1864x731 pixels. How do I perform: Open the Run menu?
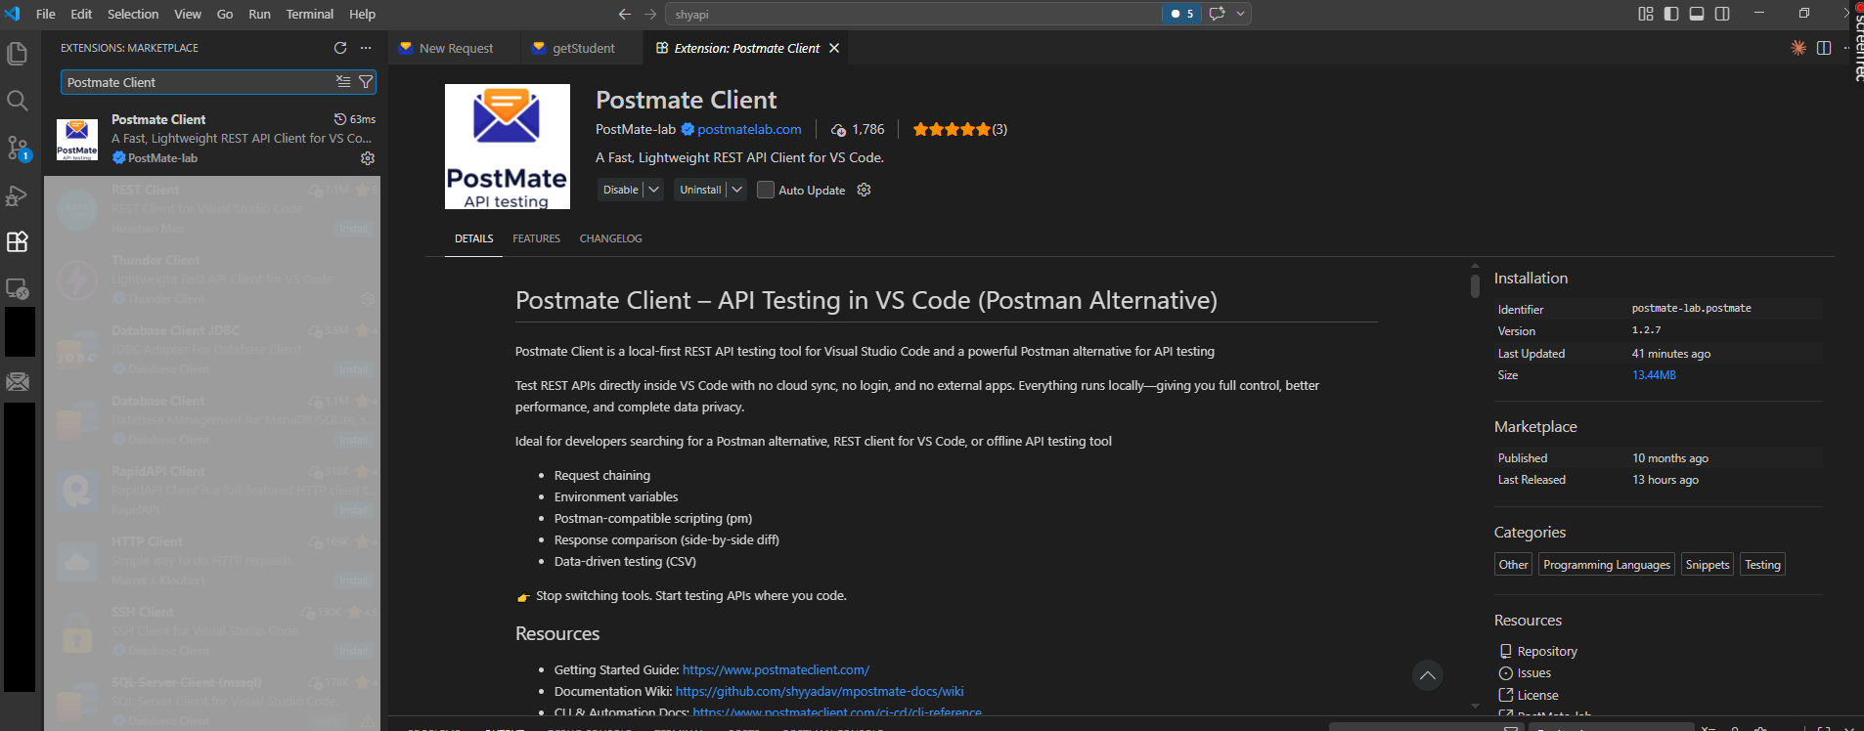[x=259, y=14]
